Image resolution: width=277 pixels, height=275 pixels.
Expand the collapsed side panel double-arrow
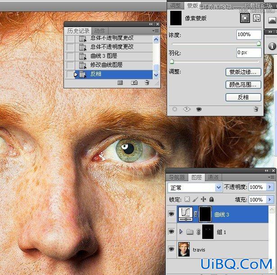pyautogui.click(x=270, y=32)
